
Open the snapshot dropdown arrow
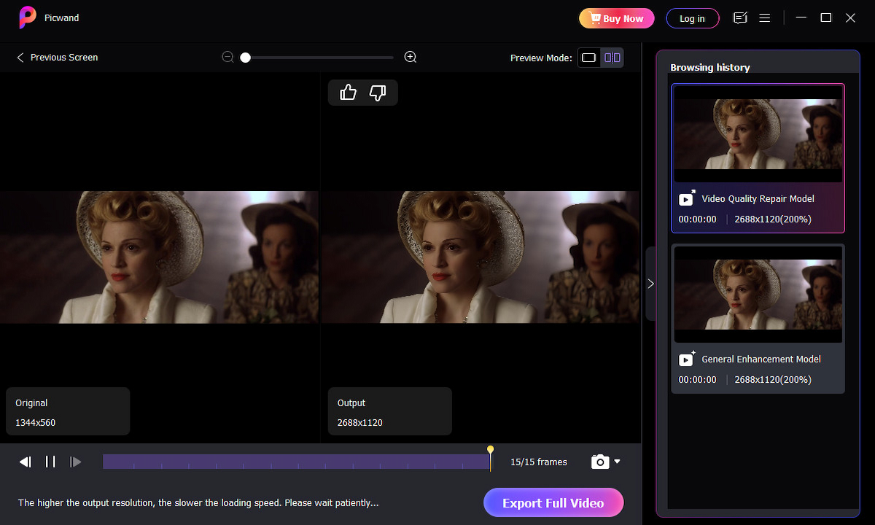pos(618,462)
